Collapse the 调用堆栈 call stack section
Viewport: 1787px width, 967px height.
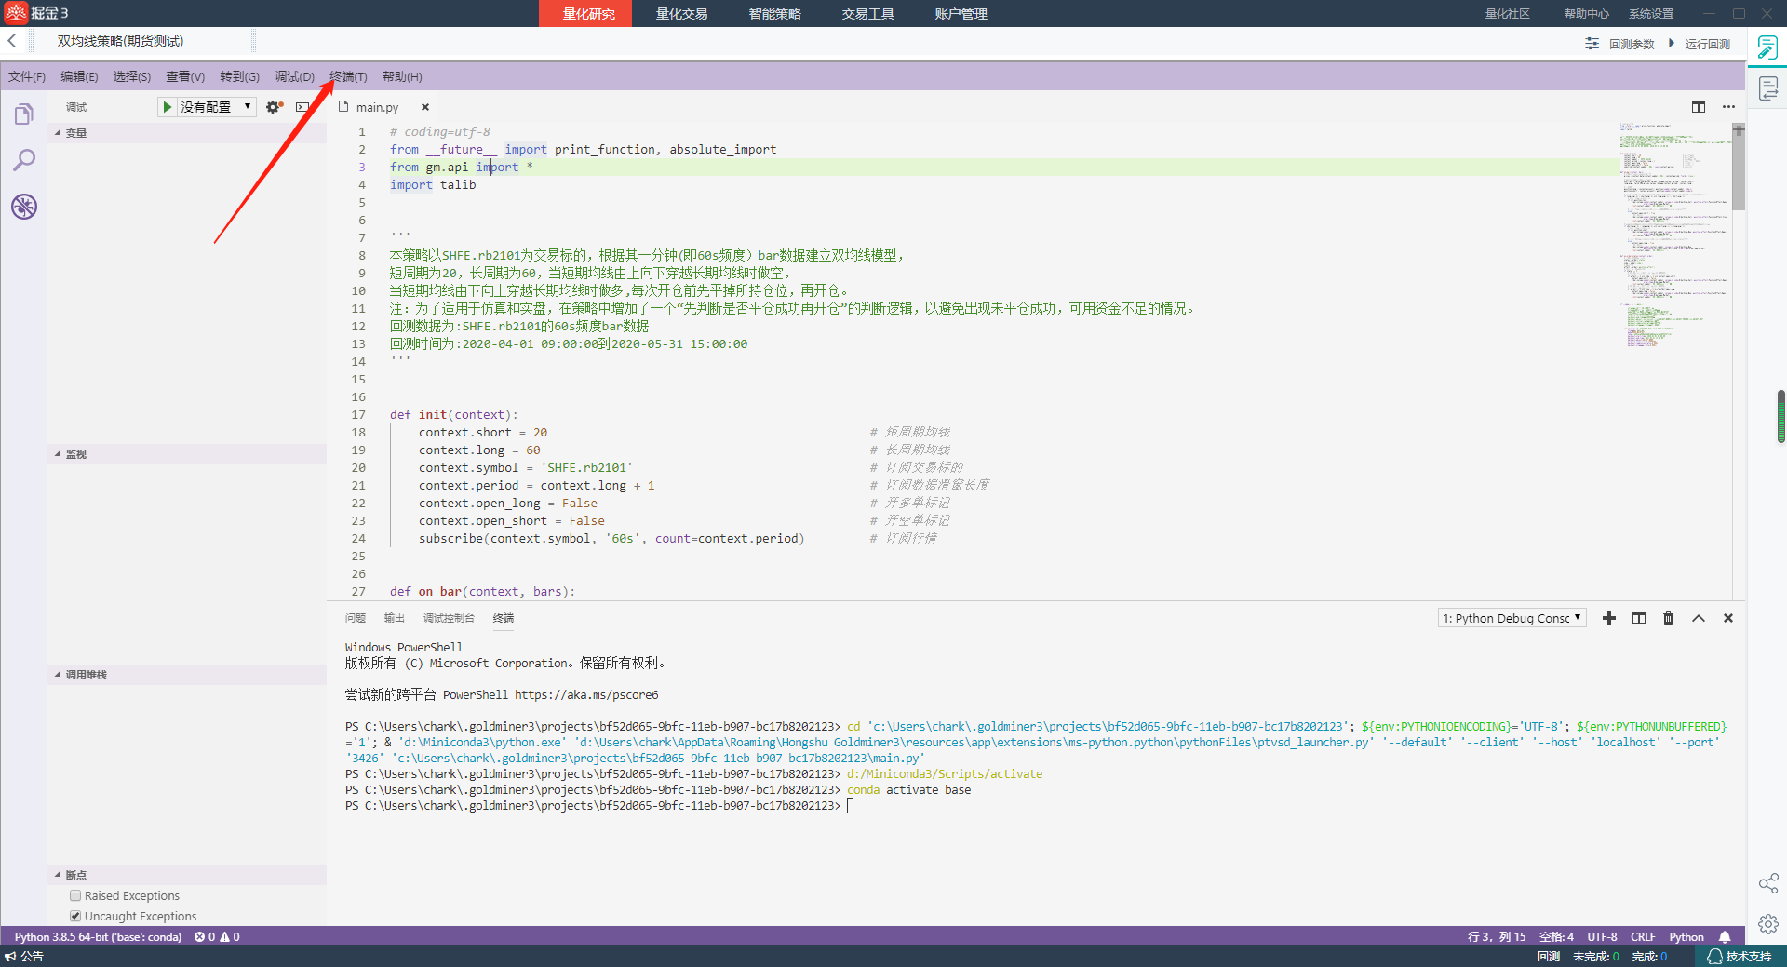pos(186,675)
